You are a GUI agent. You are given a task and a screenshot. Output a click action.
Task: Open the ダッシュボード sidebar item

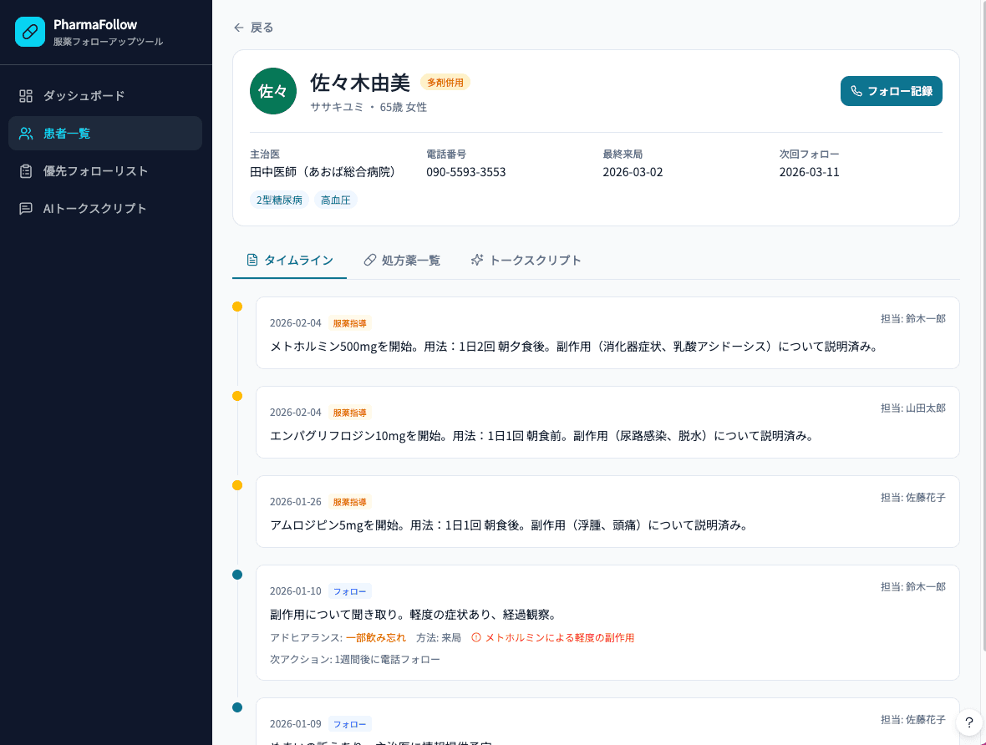click(x=84, y=96)
